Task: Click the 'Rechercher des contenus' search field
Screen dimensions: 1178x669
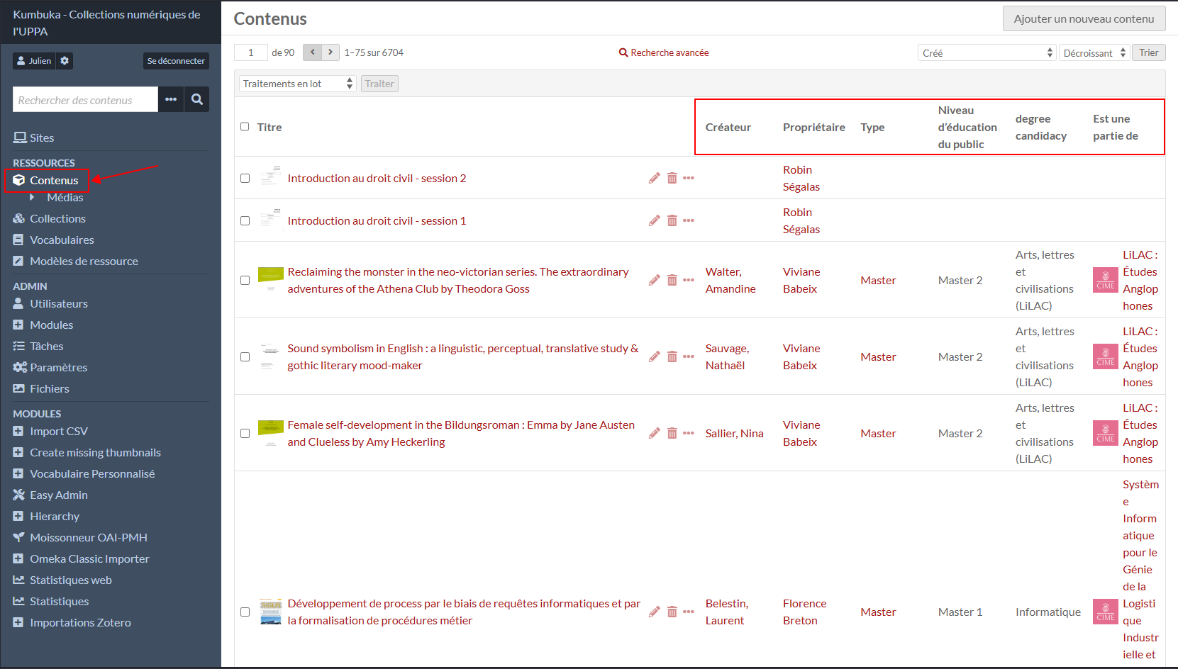Action: point(85,100)
